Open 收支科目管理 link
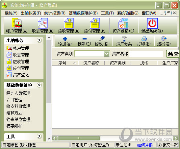The width and height of the screenshot is (180, 149). click(x=18, y=106)
